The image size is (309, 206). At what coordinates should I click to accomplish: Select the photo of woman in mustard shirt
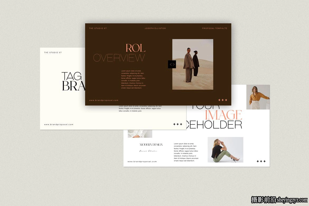click(x=258, y=97)
